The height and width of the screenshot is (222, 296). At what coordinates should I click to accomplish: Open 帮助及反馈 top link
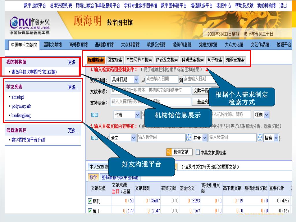click(244, 6)
